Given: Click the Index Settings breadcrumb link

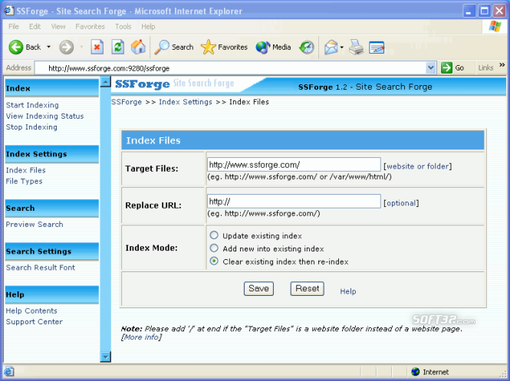Looking at the screenshot, I should (186, 102).
